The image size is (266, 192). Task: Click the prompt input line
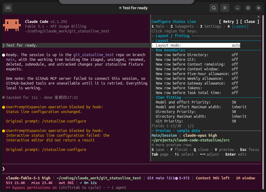(x=132, y=169)
